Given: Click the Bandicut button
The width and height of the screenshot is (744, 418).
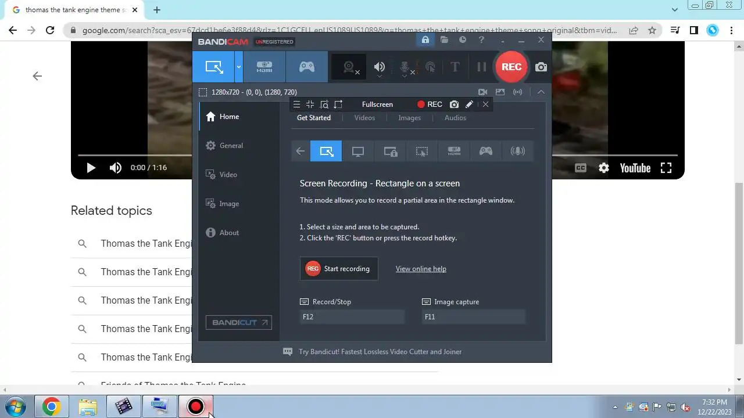Looking at the screenshot, I should click(x=239, y=322).
